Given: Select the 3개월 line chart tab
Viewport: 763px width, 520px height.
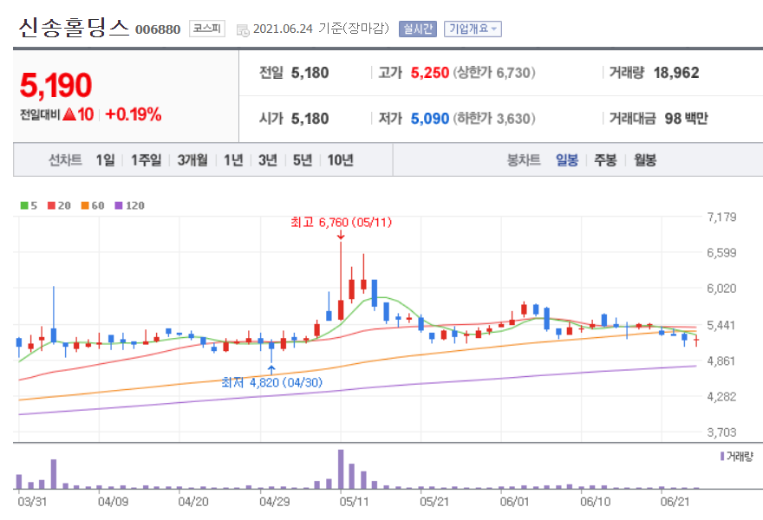Looking at the screenshot, I should click(x=192, y=159).
